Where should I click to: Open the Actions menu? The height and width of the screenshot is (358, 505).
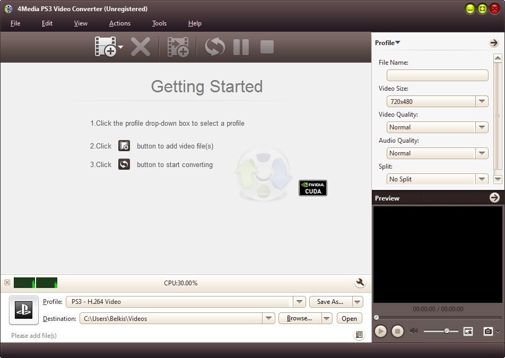[x=120, y=23]
